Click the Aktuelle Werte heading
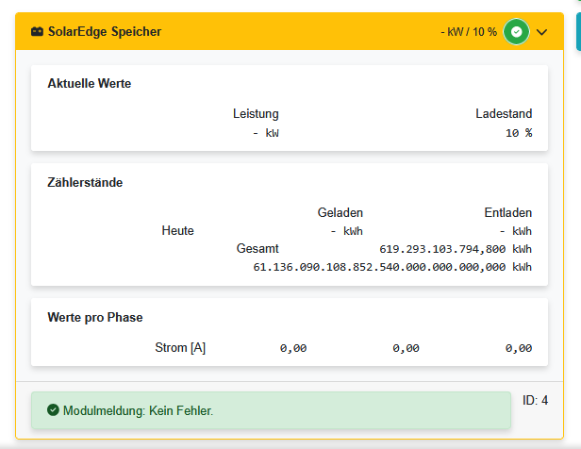Viewport: 581px width, 449px height. (90, 83)
